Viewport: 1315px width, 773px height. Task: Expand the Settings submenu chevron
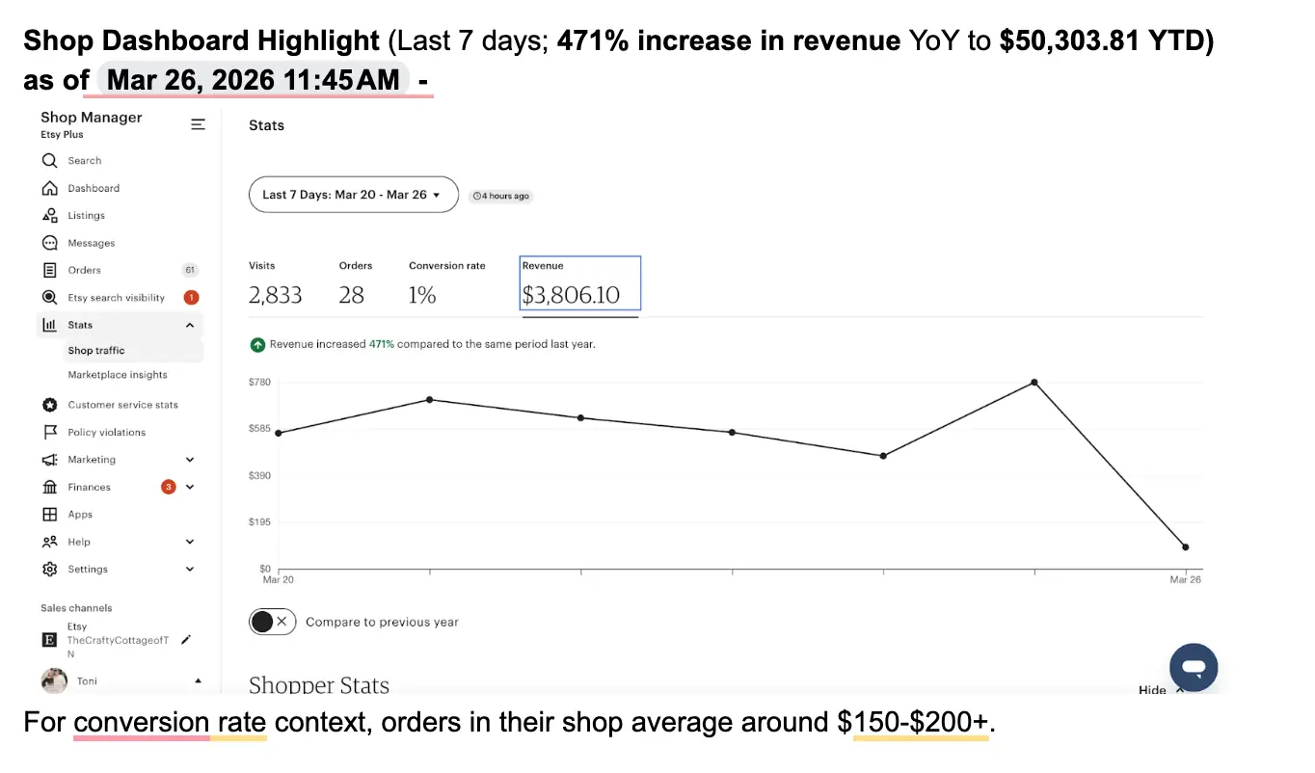click(190, 569)
